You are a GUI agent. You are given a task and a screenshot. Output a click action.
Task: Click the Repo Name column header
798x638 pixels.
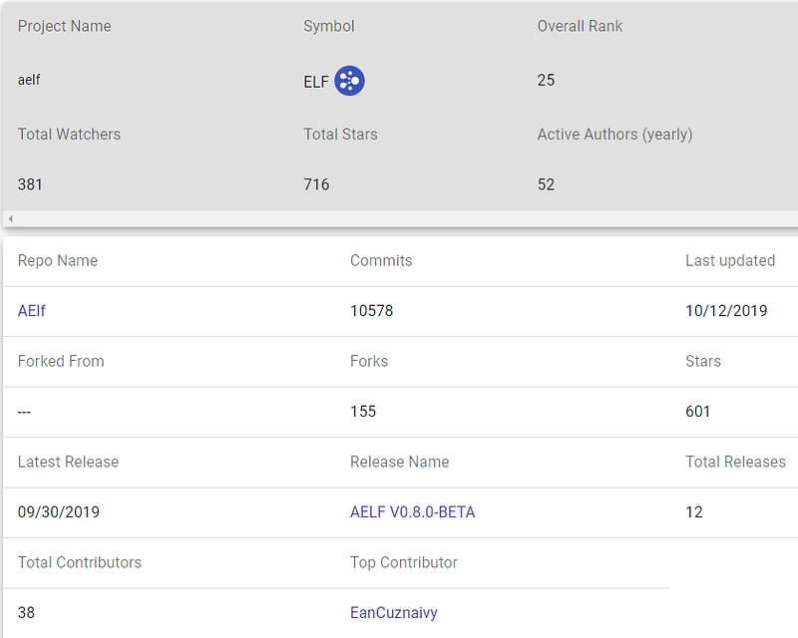(58, 261)
